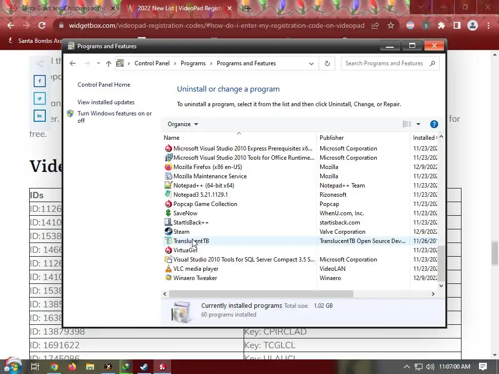Click the StartIsBack++ program icon

(x=168, y=222)
